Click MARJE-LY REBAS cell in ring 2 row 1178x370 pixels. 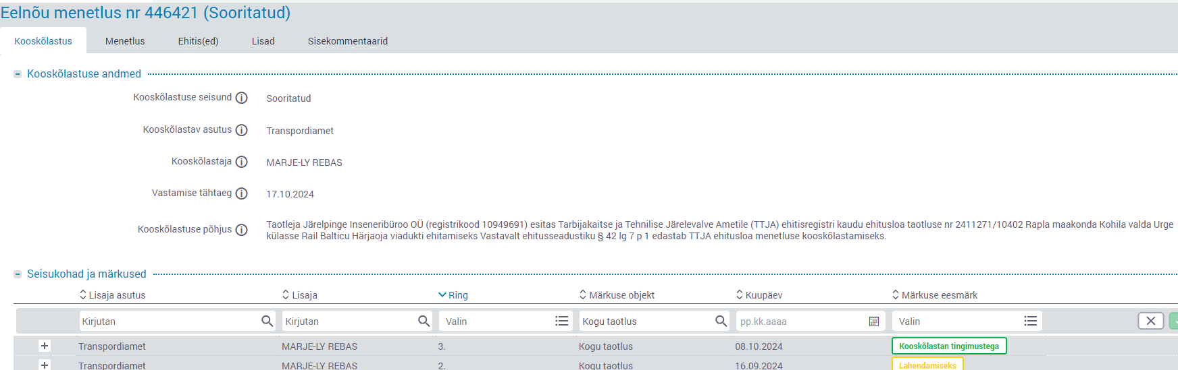(319, 365)
